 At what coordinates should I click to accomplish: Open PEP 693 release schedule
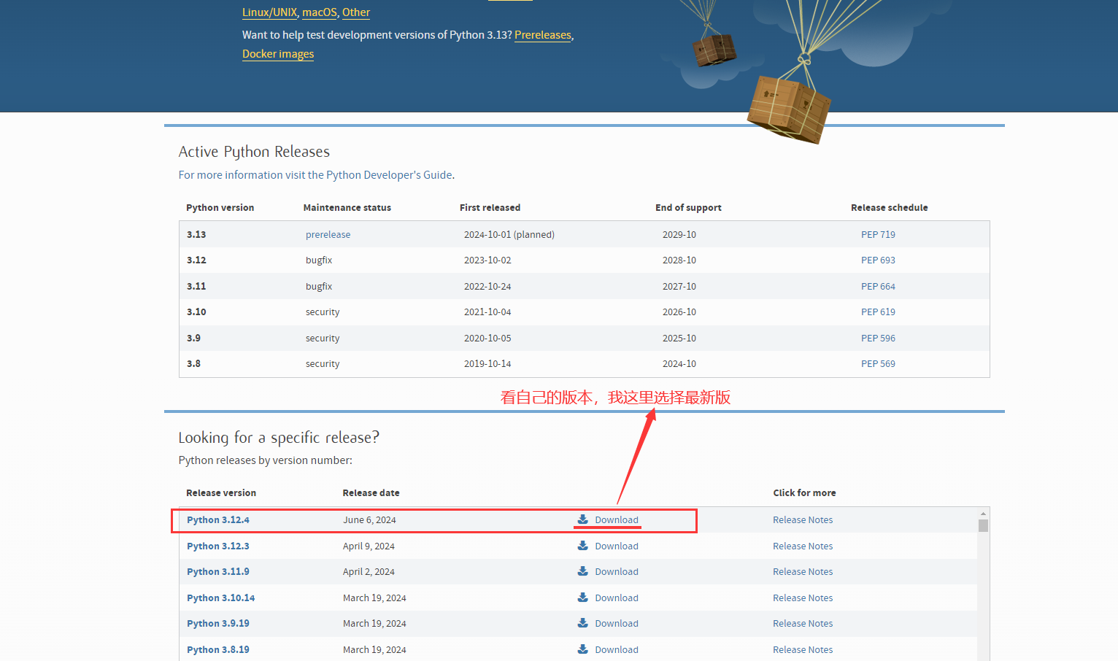[x=878, y=260]
